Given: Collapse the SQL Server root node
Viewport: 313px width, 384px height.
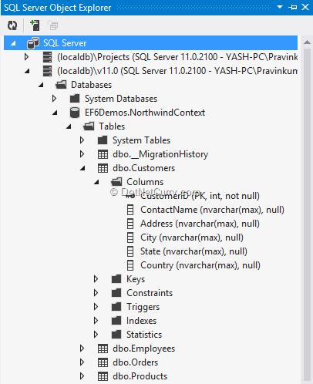Looking at the screenshot, I should pos(13,43).
